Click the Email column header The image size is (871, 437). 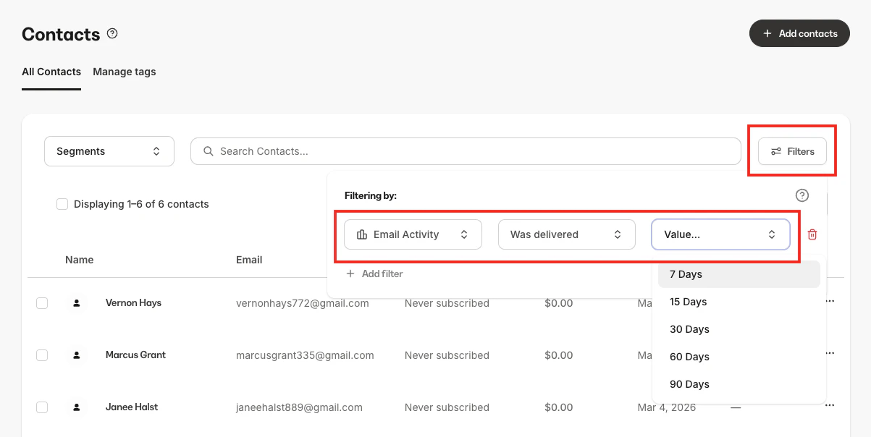click(x=249, y=260)
